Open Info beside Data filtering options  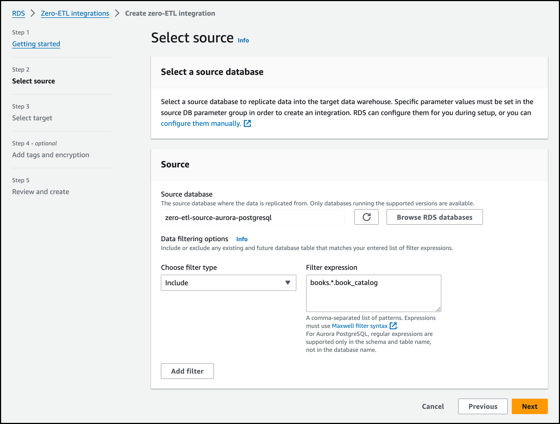[x=242, y=239]
